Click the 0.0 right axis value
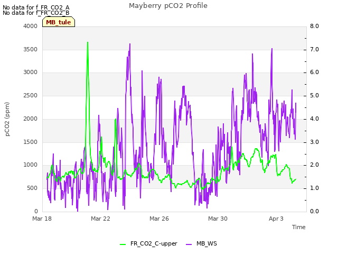This screenshot has width=338, height=254. pos(314,212)
